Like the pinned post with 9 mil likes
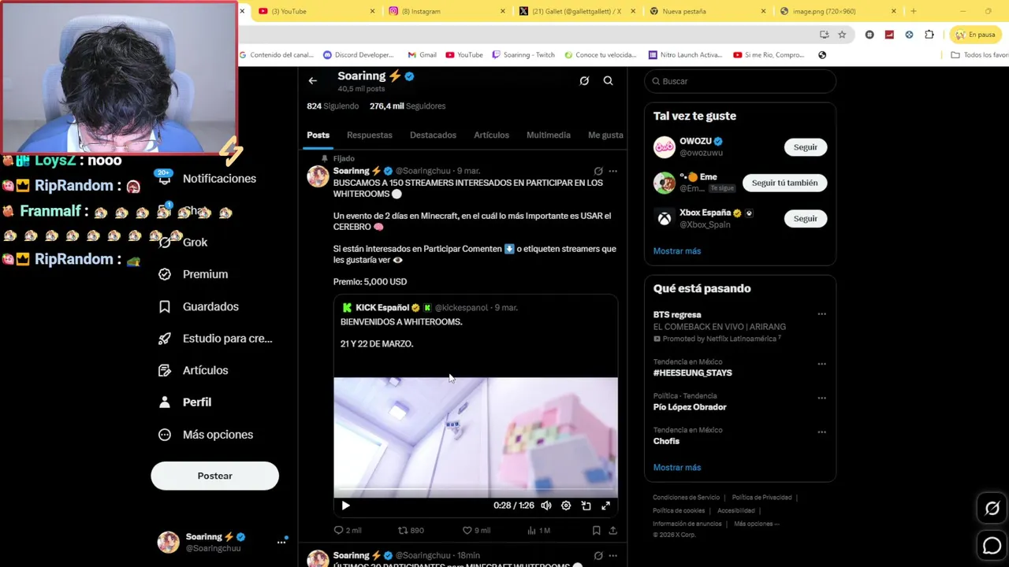 (476, 531)
